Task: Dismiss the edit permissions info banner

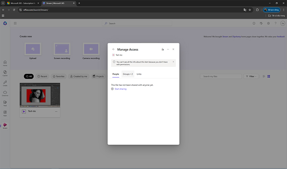Action: click(173, 62)
